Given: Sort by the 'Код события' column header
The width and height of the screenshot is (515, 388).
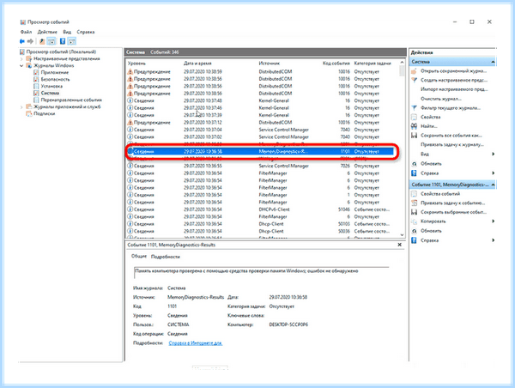Looking at the screenshot, I should (336, 63).
